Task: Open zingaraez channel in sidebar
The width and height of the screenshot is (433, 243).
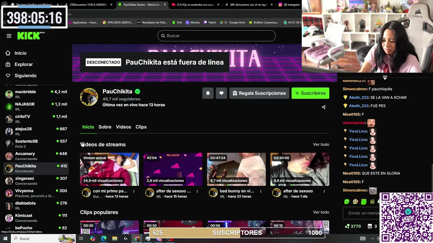Action: tap(36, 181)
